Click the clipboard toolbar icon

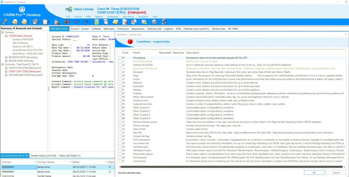click(45, 22)
